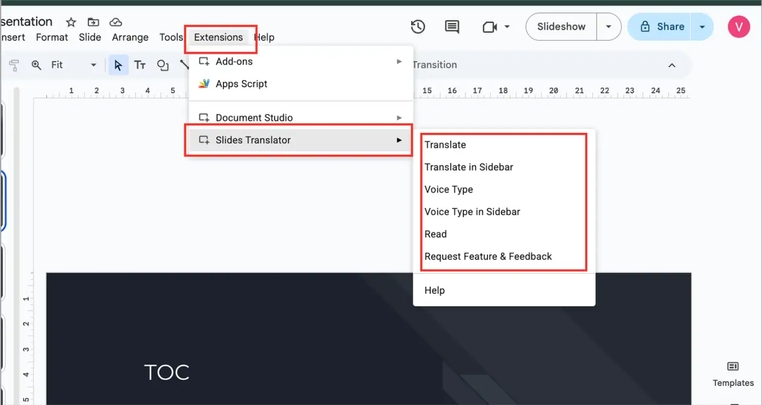Open version history clock icon
The width and height of the screenshot is (762, 405).
(418, 26)
